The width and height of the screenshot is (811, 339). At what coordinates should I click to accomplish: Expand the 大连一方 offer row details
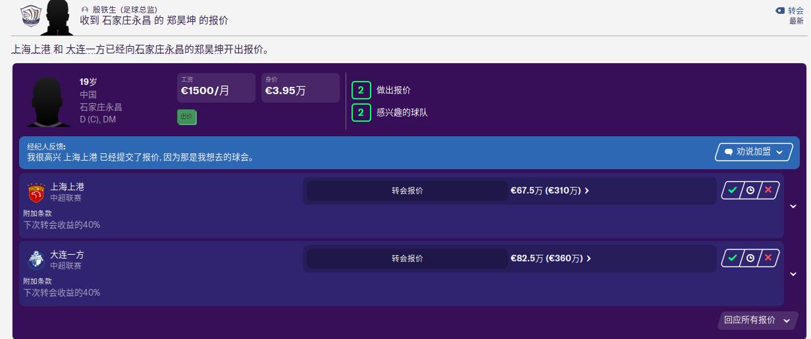[x=793, y=274]
